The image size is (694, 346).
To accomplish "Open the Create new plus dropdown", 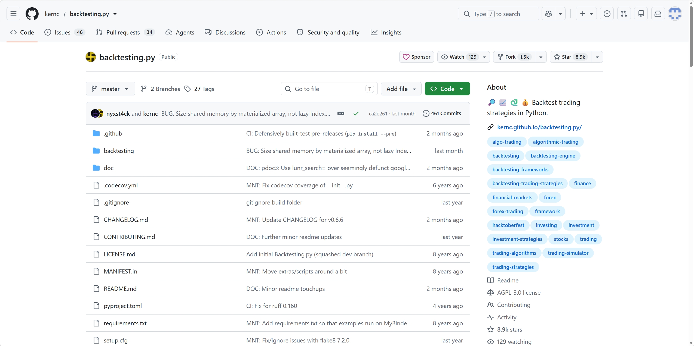I will coord(586,14).
